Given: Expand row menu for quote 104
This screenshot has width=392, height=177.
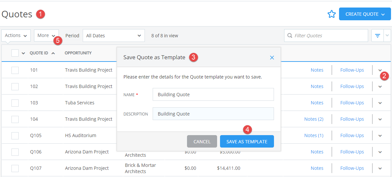Looking at the screenshot, I should click(380, 119).
